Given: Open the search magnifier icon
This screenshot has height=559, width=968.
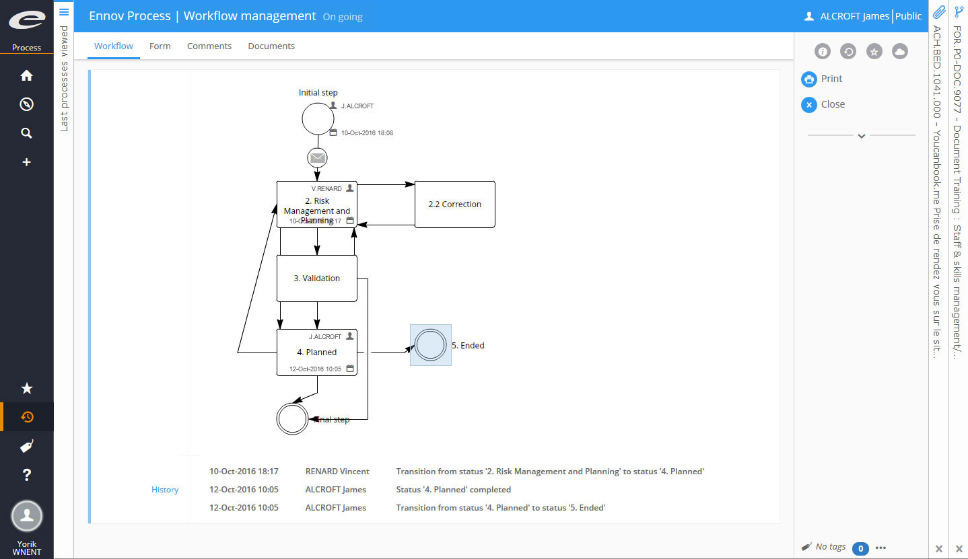Looking at the screenshot, I should click(26, 133).
